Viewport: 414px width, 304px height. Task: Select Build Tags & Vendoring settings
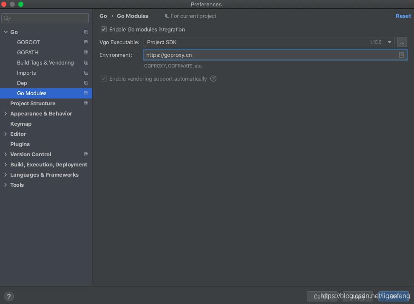(45, 63)
